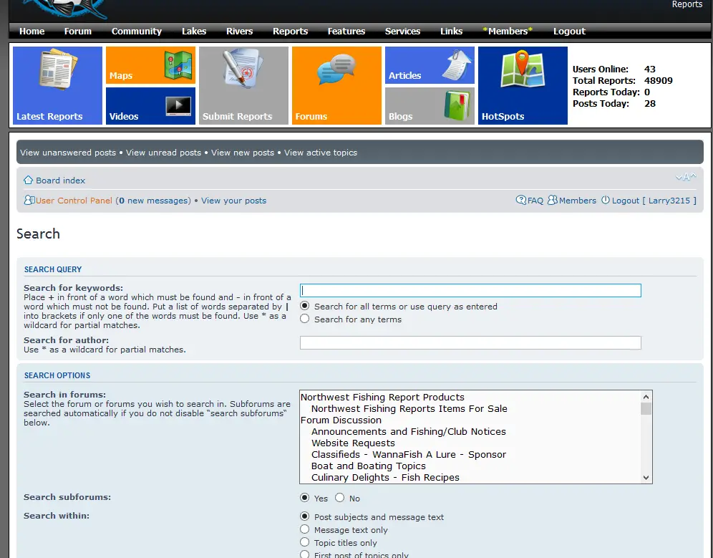The image size is (713, 558).
Task: Open the Maps tile
Action: pyautogui.click(x=150, y=65)
